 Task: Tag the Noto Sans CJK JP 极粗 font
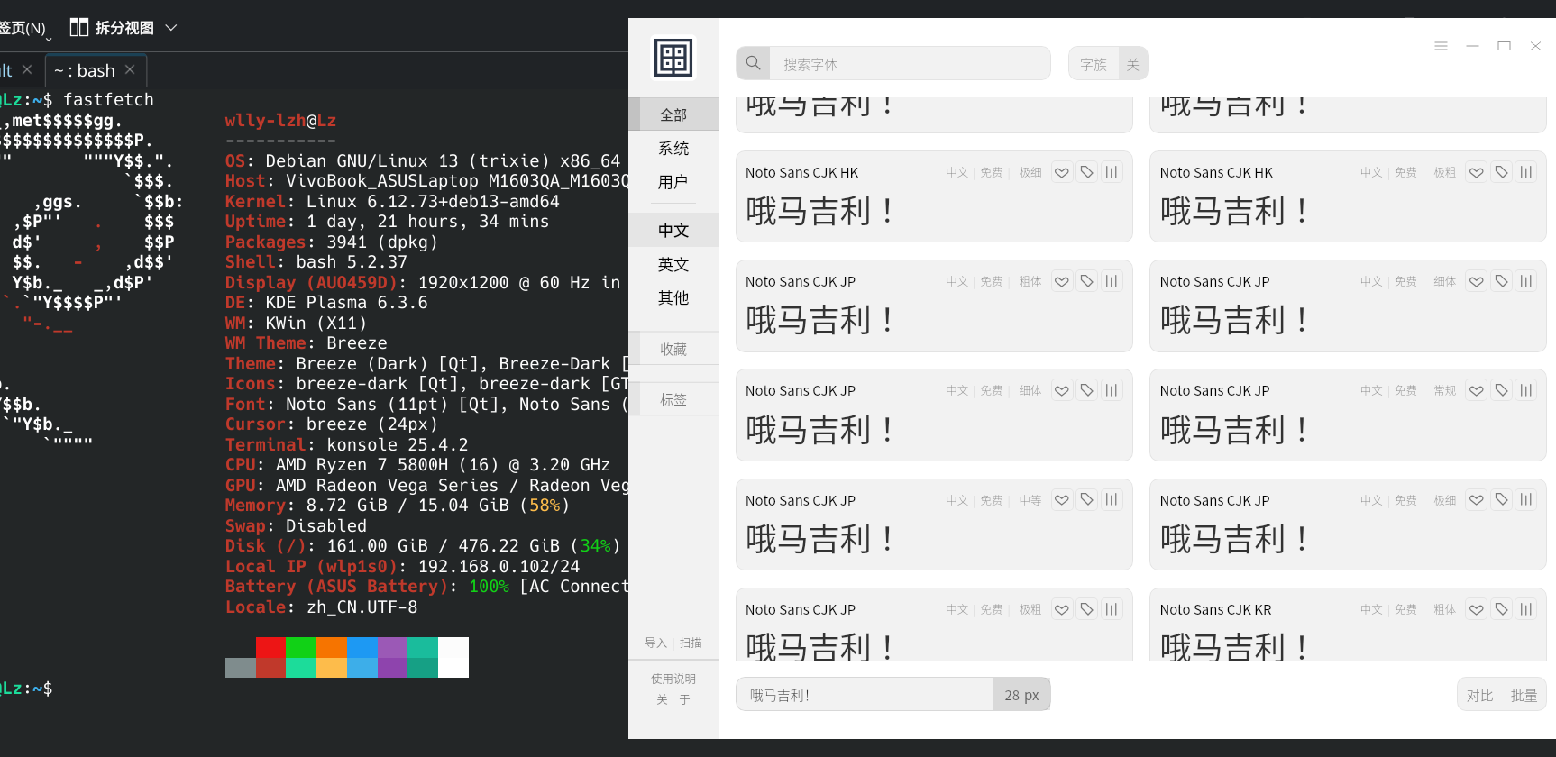click(x=1087, y=609)
